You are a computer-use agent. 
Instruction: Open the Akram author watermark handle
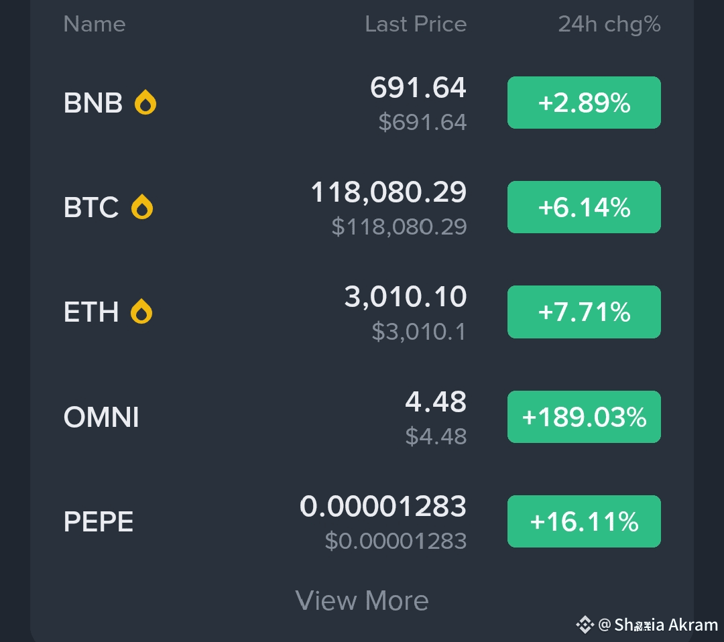[x=658, y=625]
